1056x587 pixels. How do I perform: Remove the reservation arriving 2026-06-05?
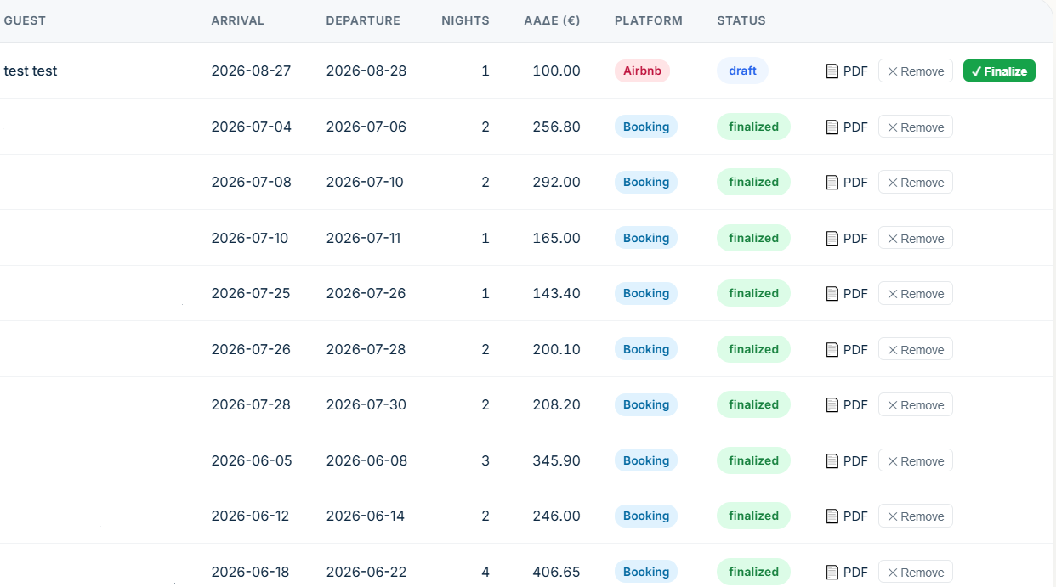[x=916, y=461]
